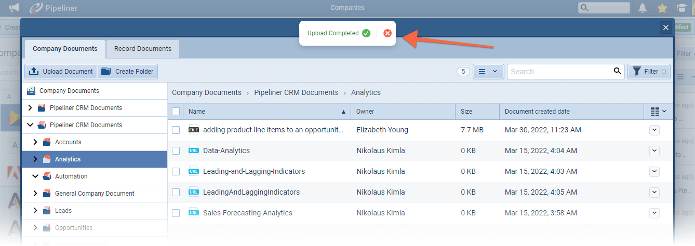Click FILE icon of adding product line items
Viewport: 695px width, 246px height.
(x=194, y=130)
